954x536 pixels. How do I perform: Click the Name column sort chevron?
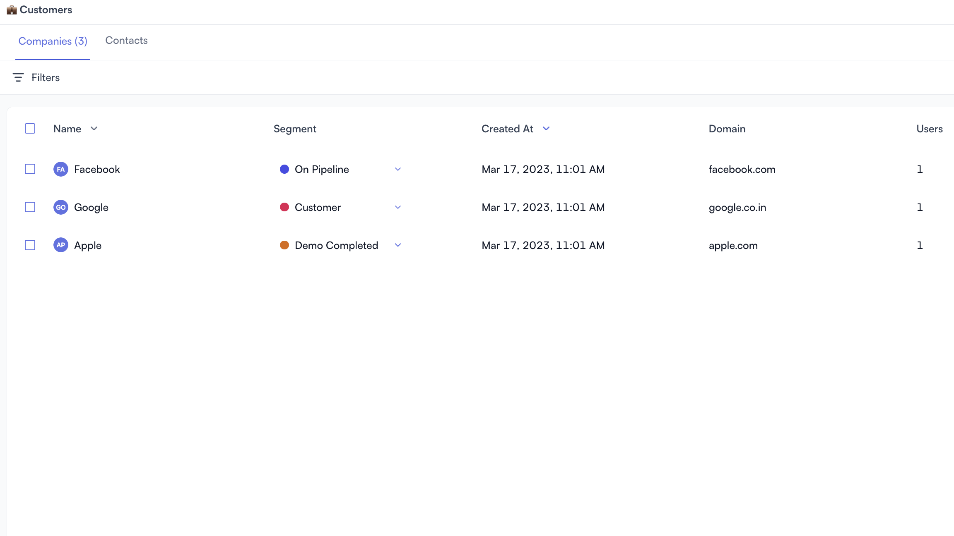94,129
